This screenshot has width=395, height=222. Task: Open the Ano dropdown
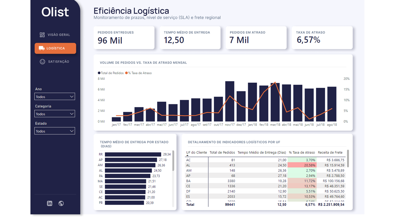pyautogui.click(x=55, y=97)
